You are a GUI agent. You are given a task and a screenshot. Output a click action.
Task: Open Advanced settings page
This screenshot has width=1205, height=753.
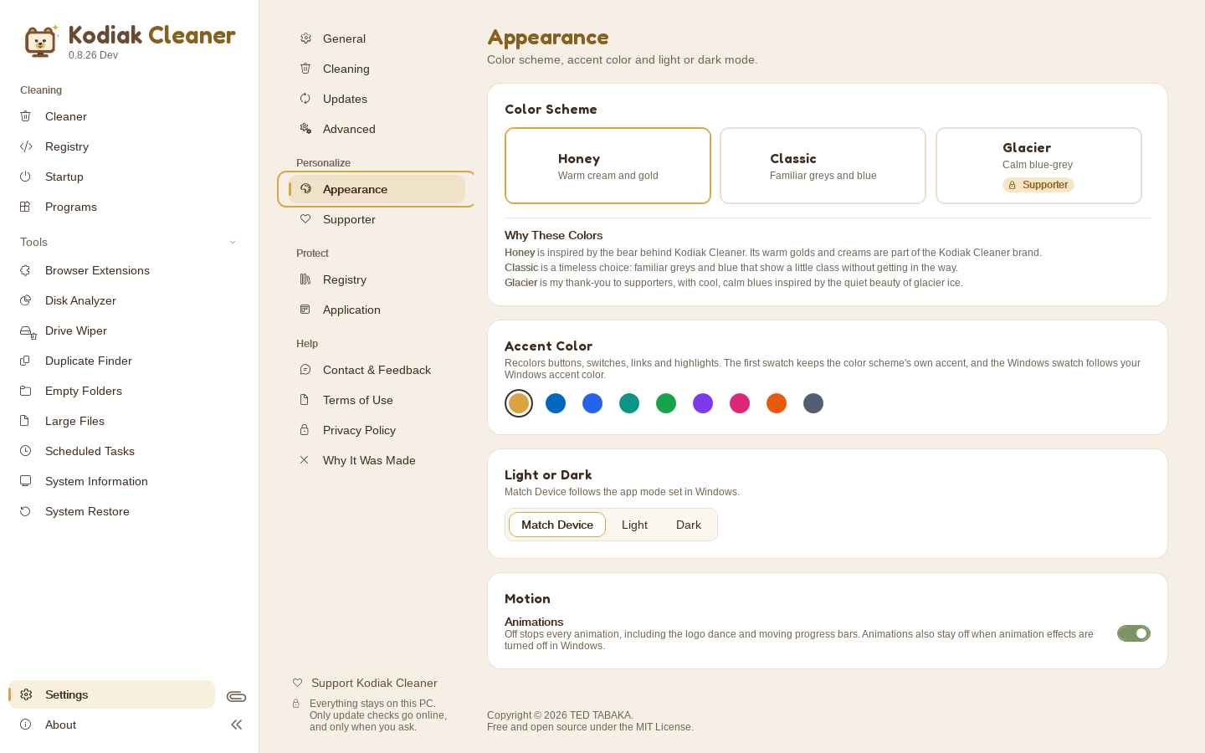(376, 129)
